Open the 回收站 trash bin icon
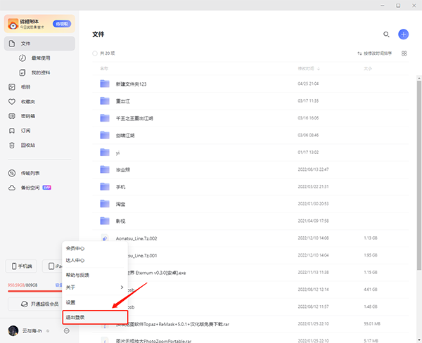 point(12,145)
